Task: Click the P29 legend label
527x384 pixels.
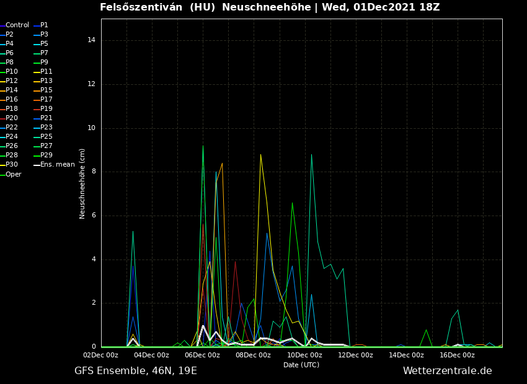Action: 46,155
